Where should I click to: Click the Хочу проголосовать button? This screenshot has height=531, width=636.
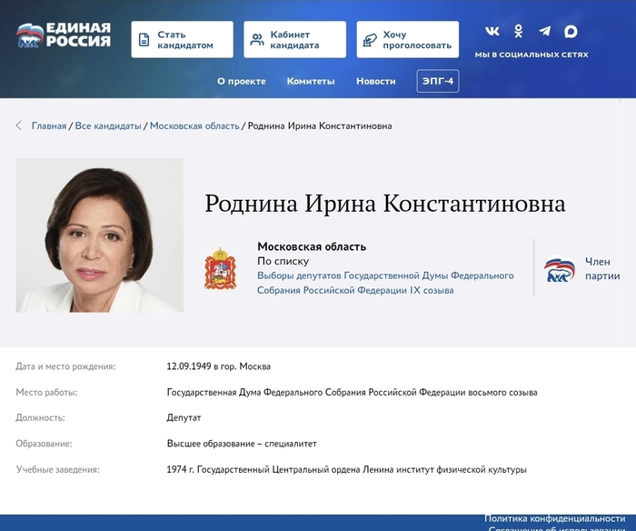coord(408,39)
